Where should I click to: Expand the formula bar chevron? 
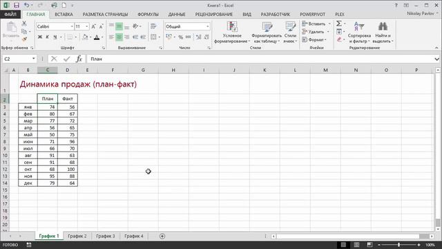click(x=436, y=59)
